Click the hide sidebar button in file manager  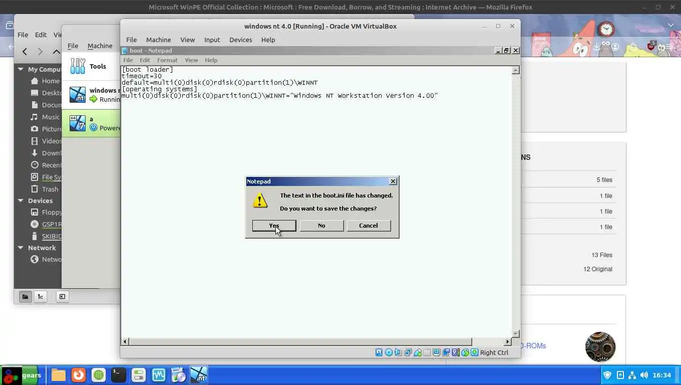[62, 296]
